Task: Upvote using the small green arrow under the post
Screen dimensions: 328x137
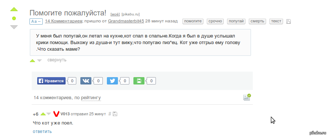Action: 32,61
